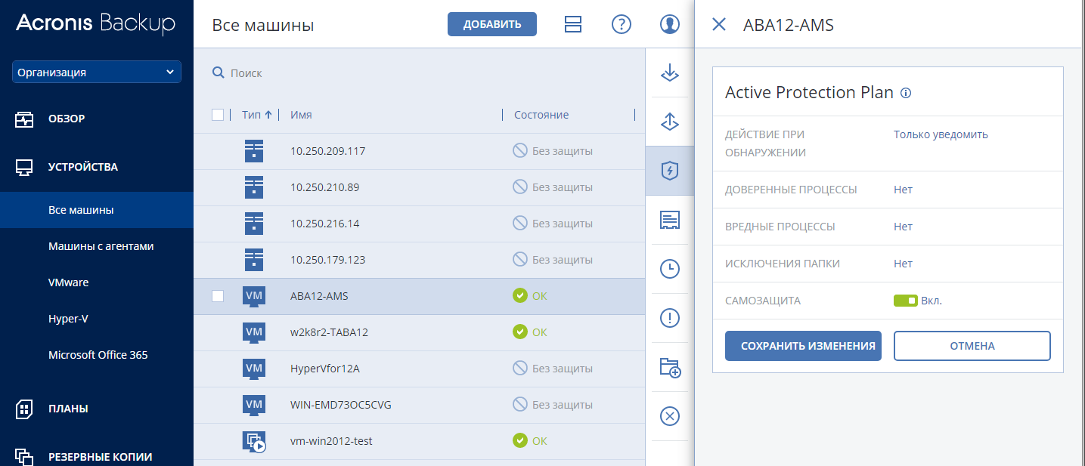Change the Только уведомить detection action
Image resolution: width=1085 pixels, height=466 pixels.
(x=941, y=134)
